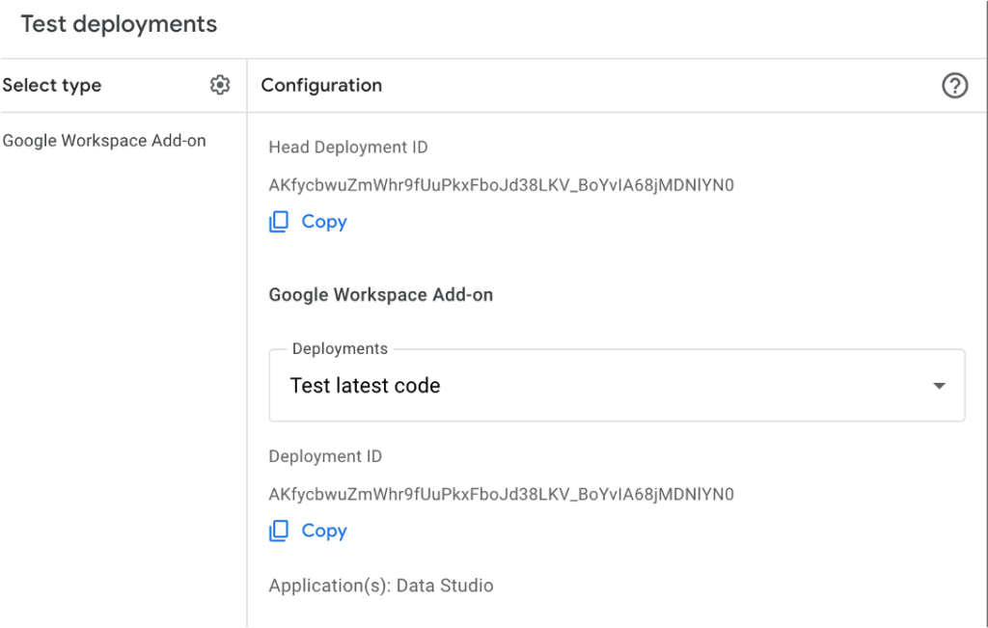Click the Google Workspace Add-on section heading
The width and height of the screenshot is (988, 628).
(x=381, y=295)
